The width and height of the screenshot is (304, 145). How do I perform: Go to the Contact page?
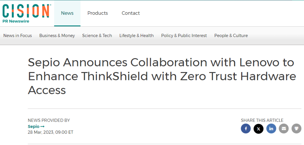click(131, 13)
